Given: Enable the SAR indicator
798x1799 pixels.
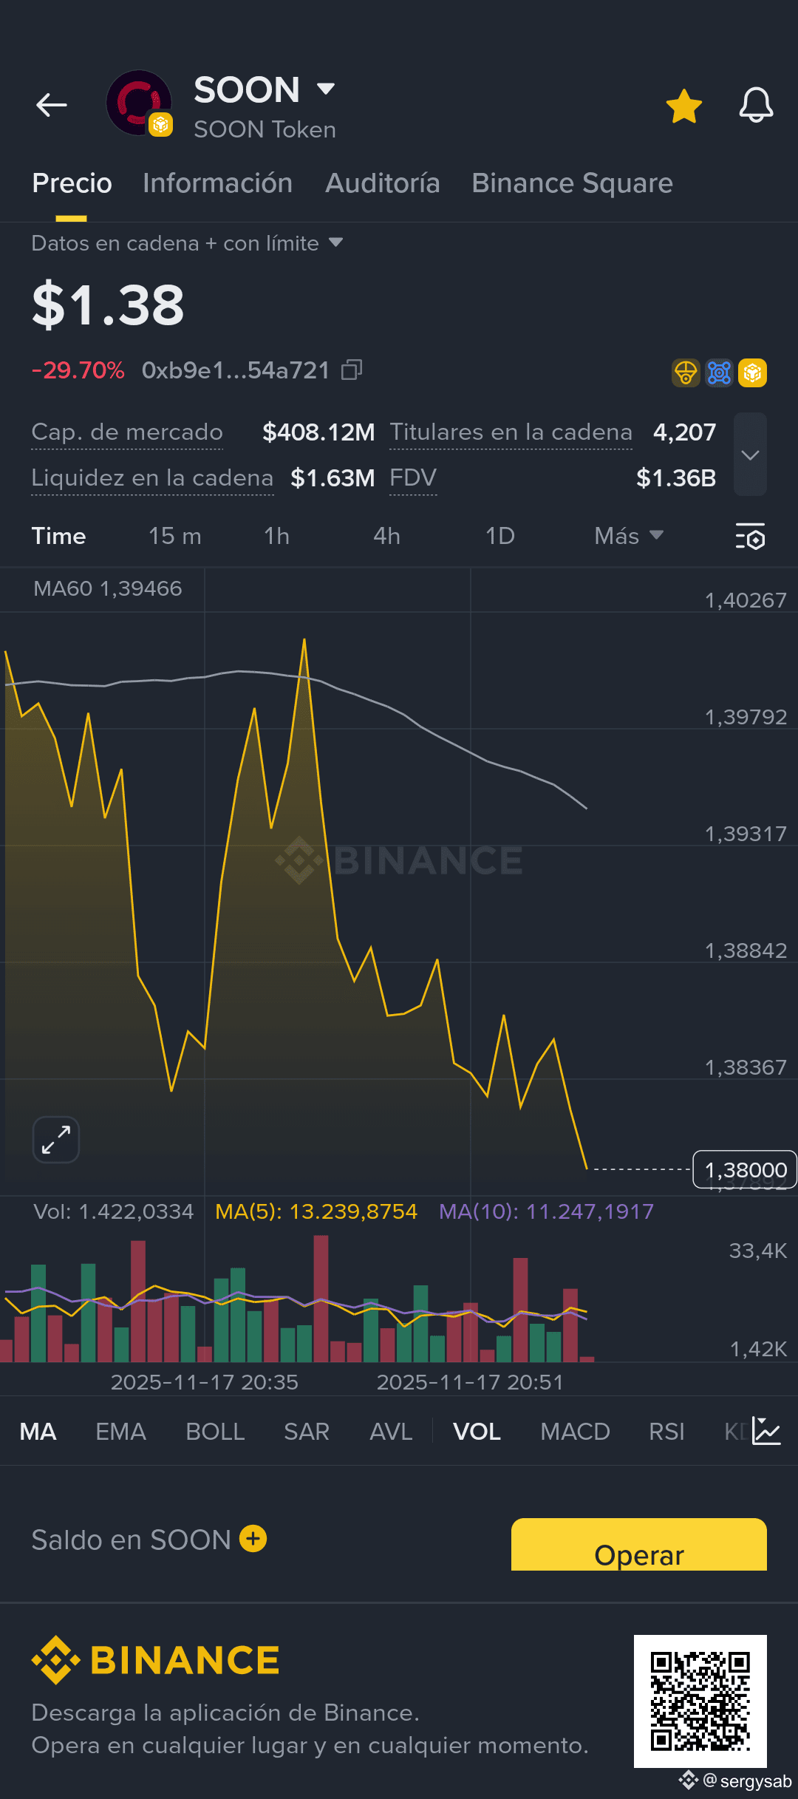Looking at the screenshot, I should (x=307, y=1432).
